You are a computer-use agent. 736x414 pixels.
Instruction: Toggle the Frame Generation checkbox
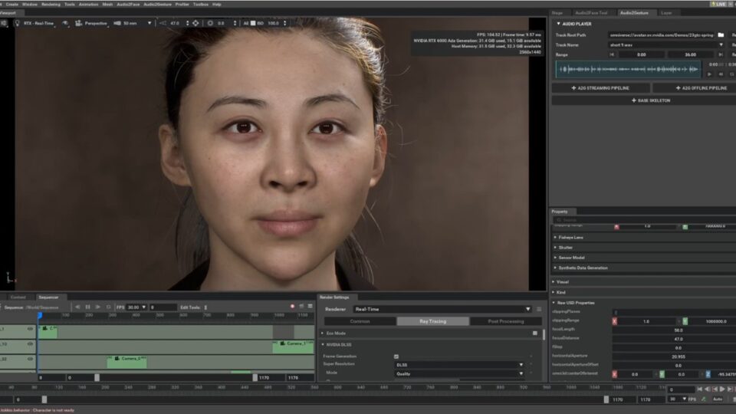coord(396,356)
